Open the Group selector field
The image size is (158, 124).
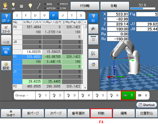(25, 95)
